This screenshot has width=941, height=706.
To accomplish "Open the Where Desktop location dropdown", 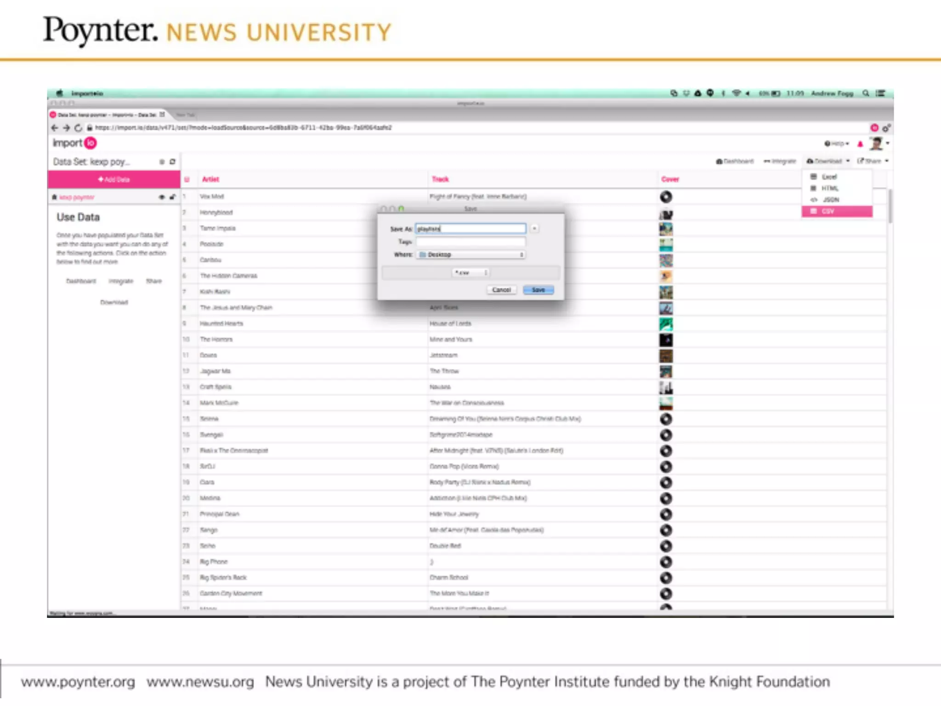I will (x=471, y=255).
